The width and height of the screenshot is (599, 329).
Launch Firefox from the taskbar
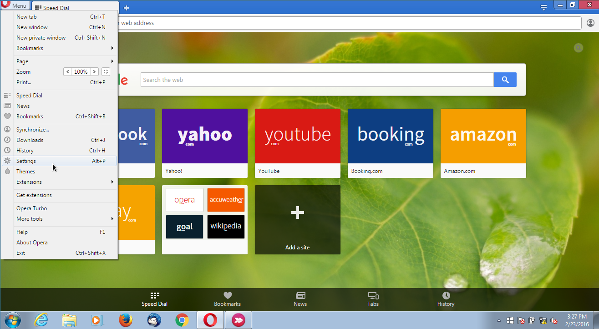pos(126,320)
